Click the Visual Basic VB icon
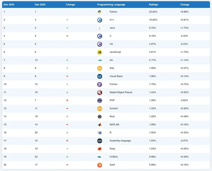This screenshot has height=171, width=212. (x=99, y=76)
